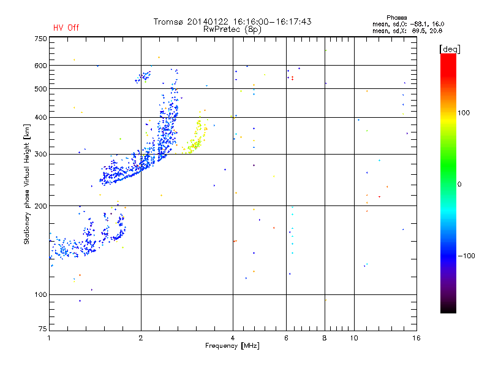490x368 pixels.
Task: Click the red "HV Off" label
Action: click(x=66, y=28)
